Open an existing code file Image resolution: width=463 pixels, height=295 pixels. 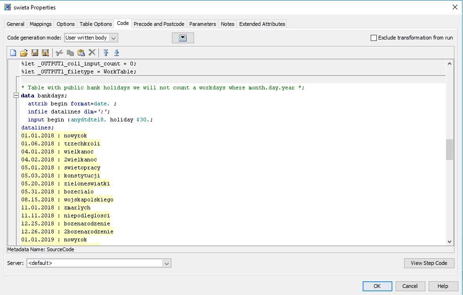pos(24,53)
